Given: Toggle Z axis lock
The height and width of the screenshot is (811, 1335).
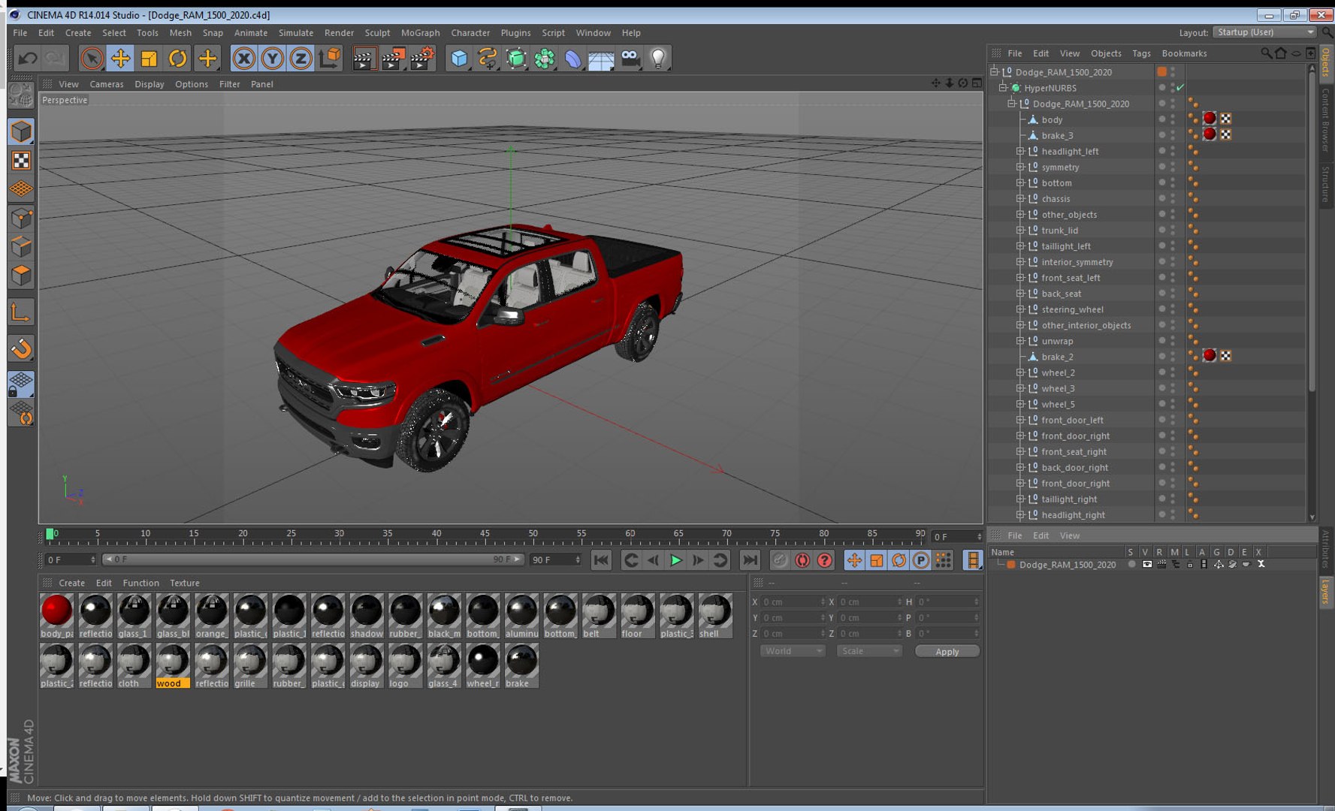Looking at the screenshot, I should (301, 58).
